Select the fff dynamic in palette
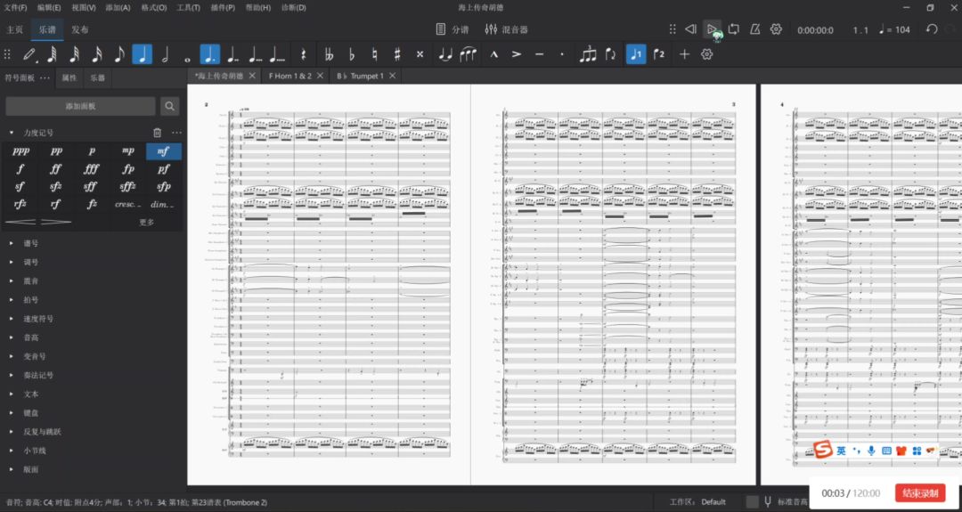Viewport: 962px width, 512px height. click(92, 169)
